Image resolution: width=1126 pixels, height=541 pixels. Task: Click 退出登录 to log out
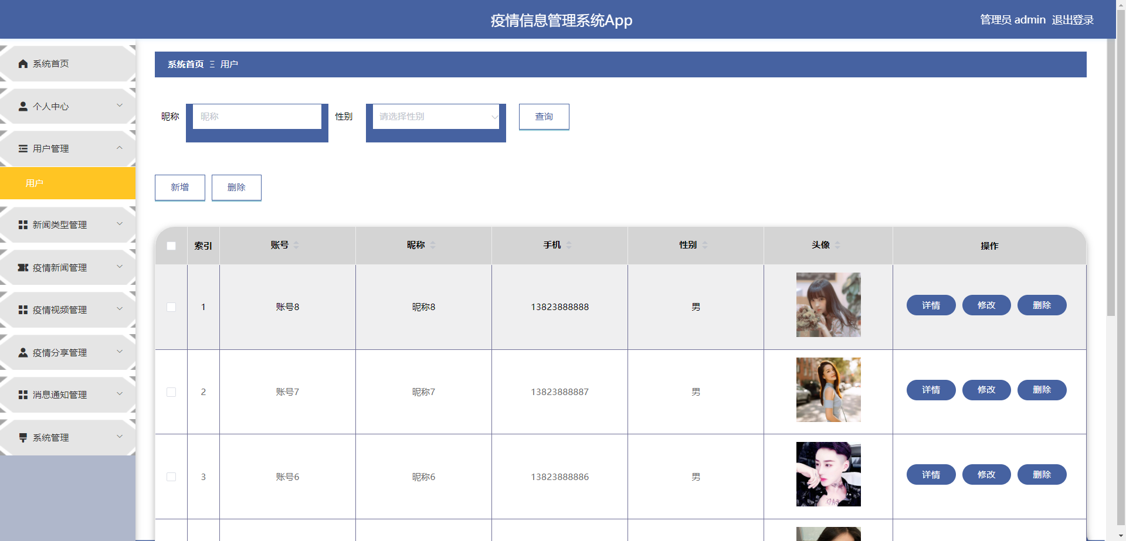coord(1073,20)
